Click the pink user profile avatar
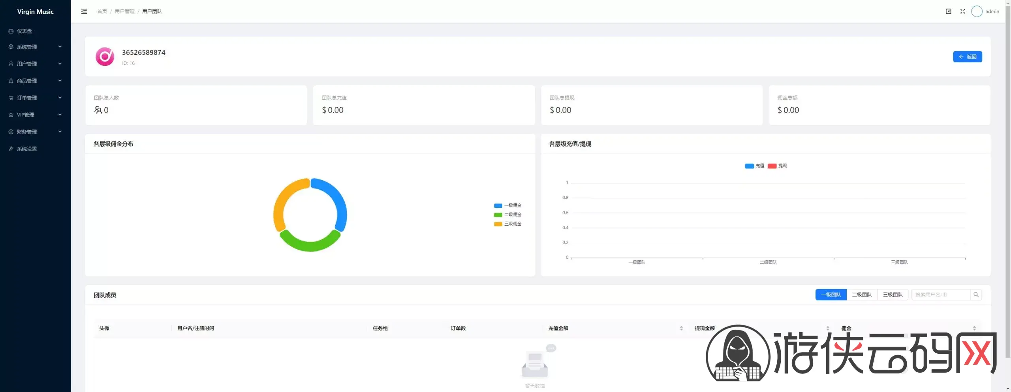The image size is (1011, 392). click(x=105, y=57)
